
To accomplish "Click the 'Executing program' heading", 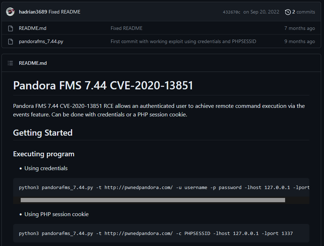I will click(x=44, y=154).
